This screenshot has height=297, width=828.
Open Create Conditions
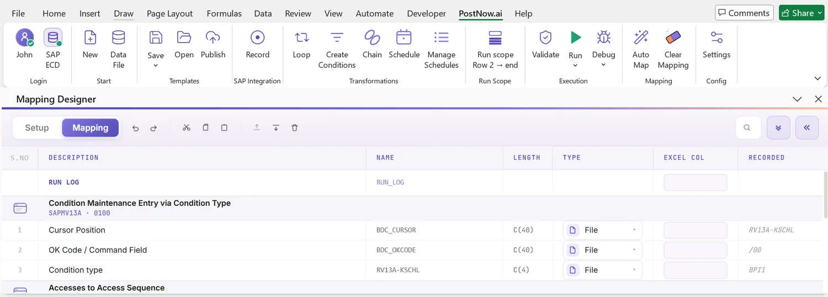(x=337, y=38)
